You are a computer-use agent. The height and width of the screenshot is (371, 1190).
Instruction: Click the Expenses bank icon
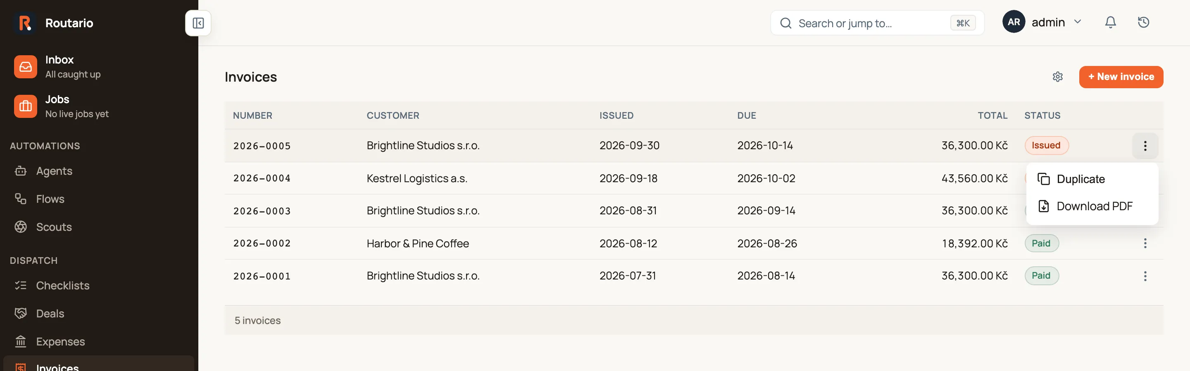pyautogui.click(x=20, y=341)
